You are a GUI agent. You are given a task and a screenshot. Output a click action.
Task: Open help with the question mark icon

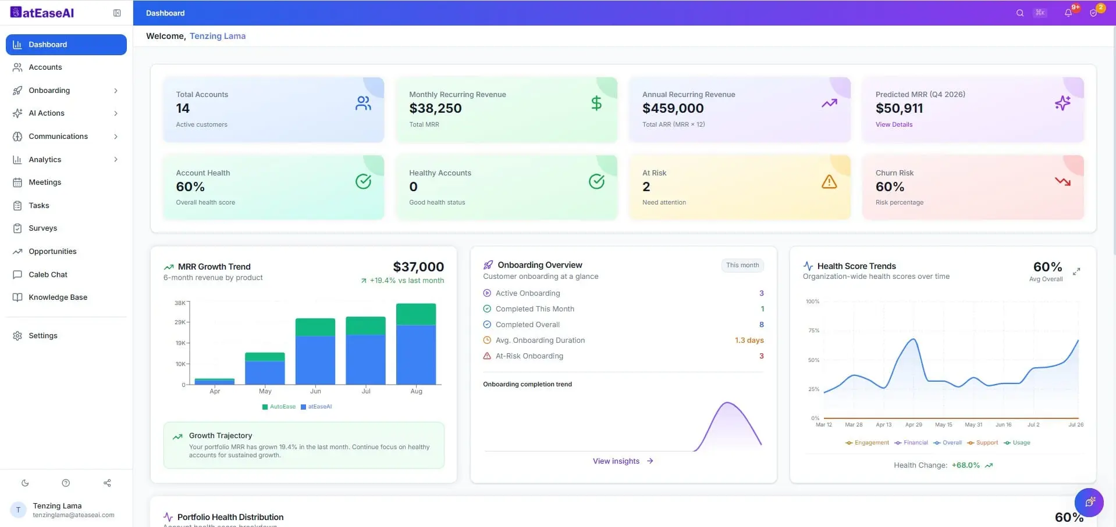click(66, 483)
